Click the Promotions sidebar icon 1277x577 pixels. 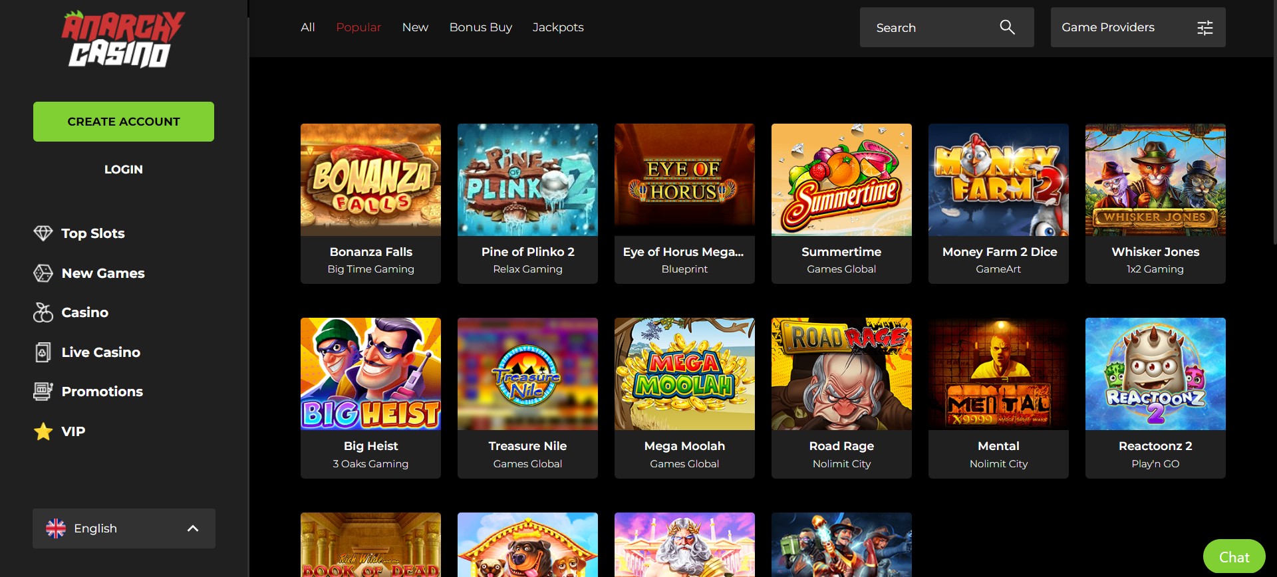click(43, 392)
